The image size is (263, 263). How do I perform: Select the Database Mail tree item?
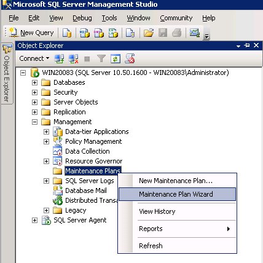click(86, 190)
